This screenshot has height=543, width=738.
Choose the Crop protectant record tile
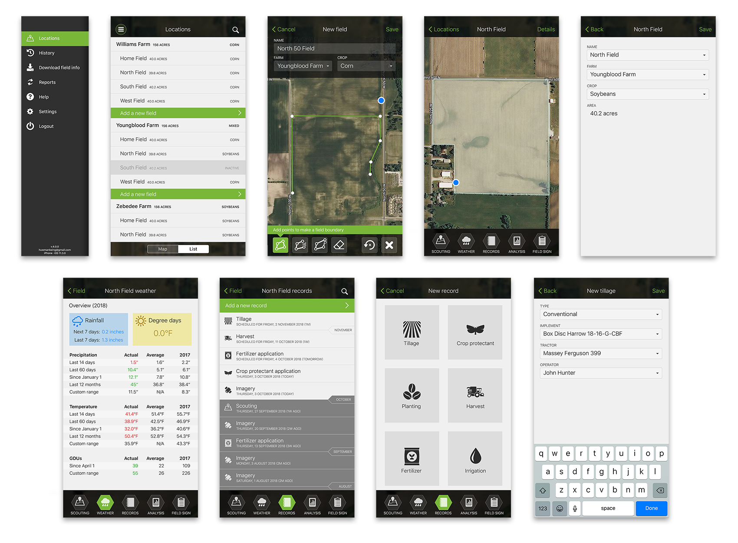(x=475, y=332)
